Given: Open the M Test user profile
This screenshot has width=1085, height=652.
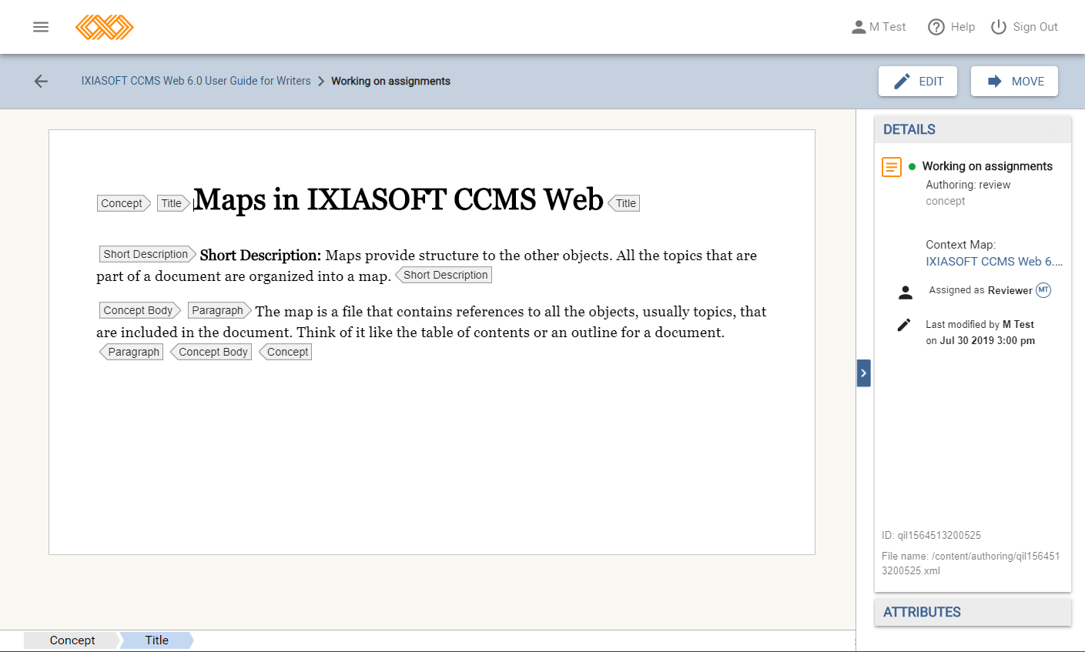Looking at the screenshot, I should click(879, 27).
